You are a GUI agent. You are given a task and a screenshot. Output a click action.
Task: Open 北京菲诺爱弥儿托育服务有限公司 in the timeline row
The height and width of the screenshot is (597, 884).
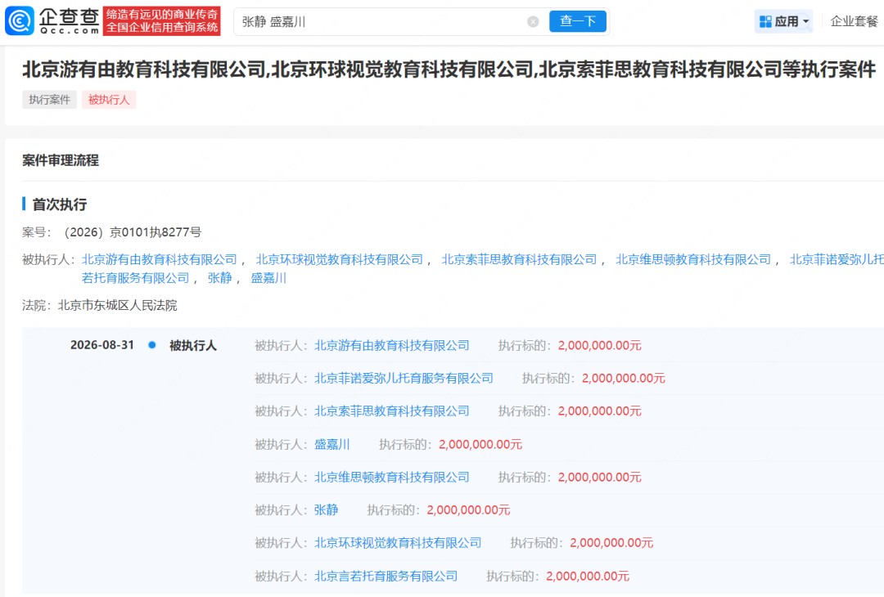(x=404, y=379)
